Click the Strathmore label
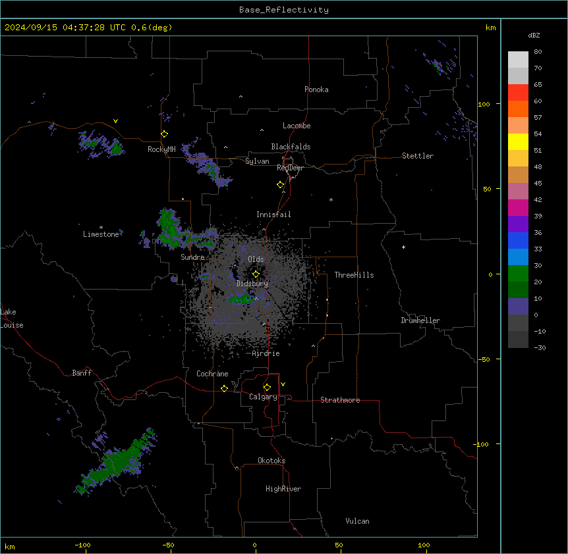Viewport: 568px width, 554px height. click(340, 400)
